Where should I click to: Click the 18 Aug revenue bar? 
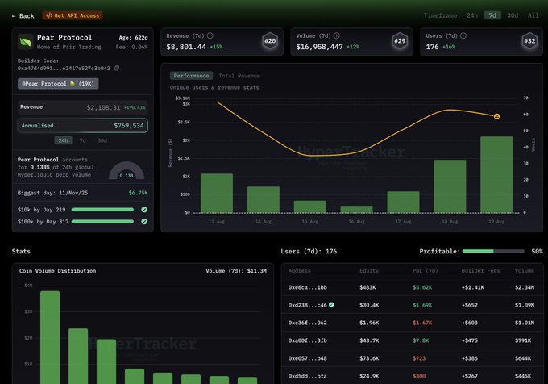coord(450,186)
